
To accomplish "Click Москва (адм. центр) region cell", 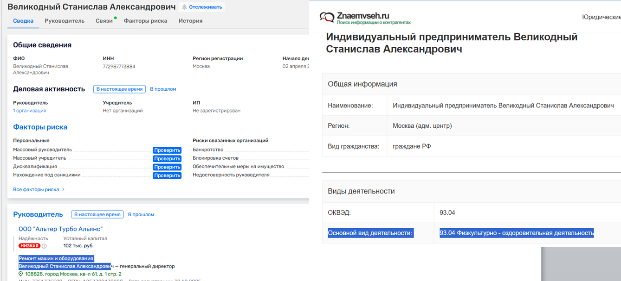I will pyautogui.click(x=504, y=126).
